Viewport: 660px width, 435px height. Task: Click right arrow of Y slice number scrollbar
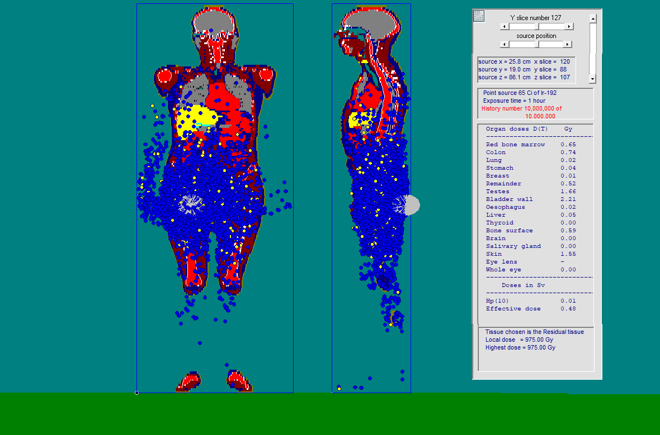[x=569, y=26]
